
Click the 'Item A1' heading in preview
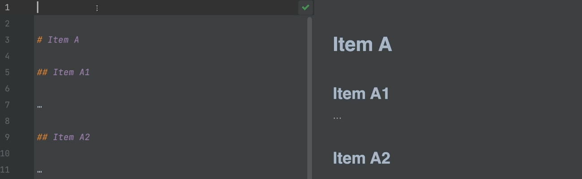coord(361,94)
